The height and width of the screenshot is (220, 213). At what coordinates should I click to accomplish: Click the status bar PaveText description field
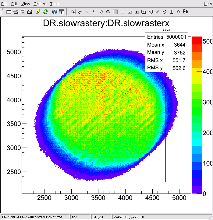[35, 217]
